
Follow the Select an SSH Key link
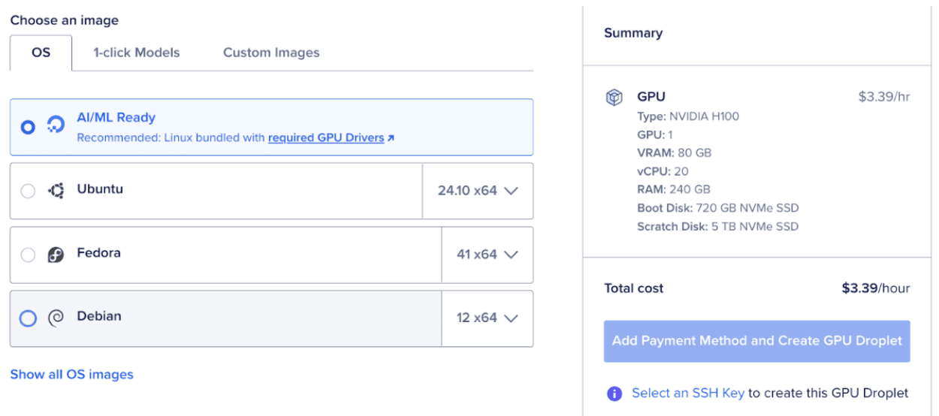[688, 393]
